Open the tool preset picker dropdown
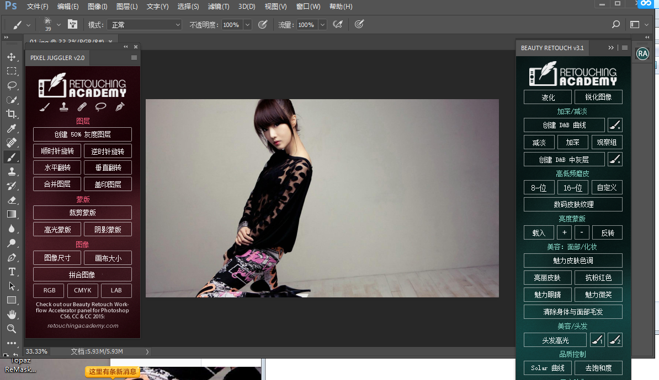659x380 pixels. coord(28,25)
